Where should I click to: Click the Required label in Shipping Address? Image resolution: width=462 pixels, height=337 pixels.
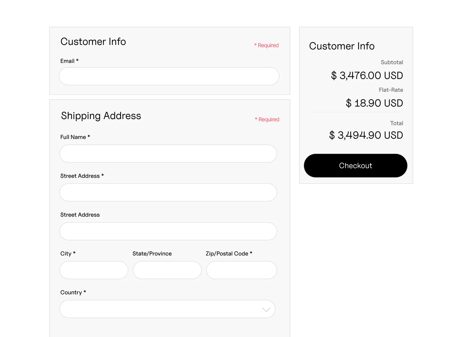[267, 119]
